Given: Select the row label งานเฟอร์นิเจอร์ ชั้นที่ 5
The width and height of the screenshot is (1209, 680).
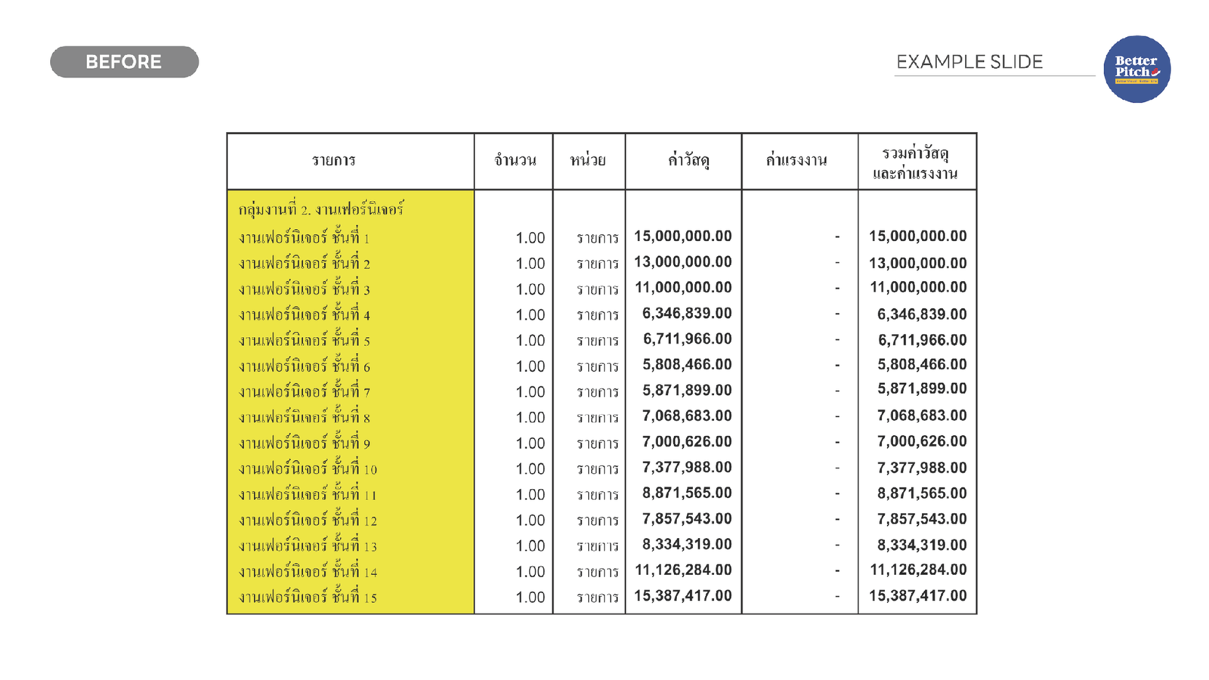Looking at the screenshot, I should [x=305, y=340].
